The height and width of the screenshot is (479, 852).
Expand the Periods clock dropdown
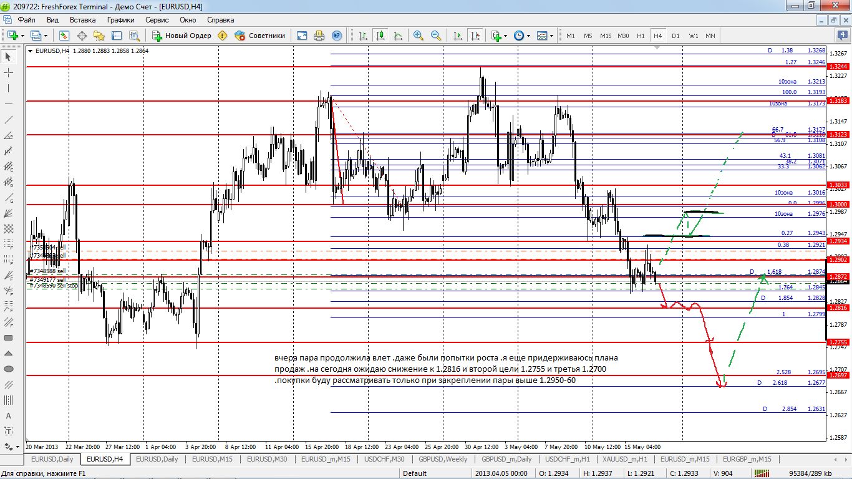(x=529, y=36)
